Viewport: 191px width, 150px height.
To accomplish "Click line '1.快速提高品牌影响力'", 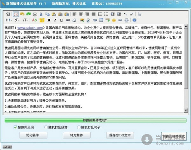I will pos(36,101).
